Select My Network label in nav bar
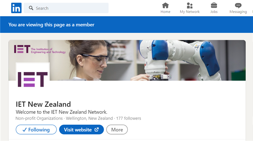This screenshot has width=253, height=141. pos(190,12)
